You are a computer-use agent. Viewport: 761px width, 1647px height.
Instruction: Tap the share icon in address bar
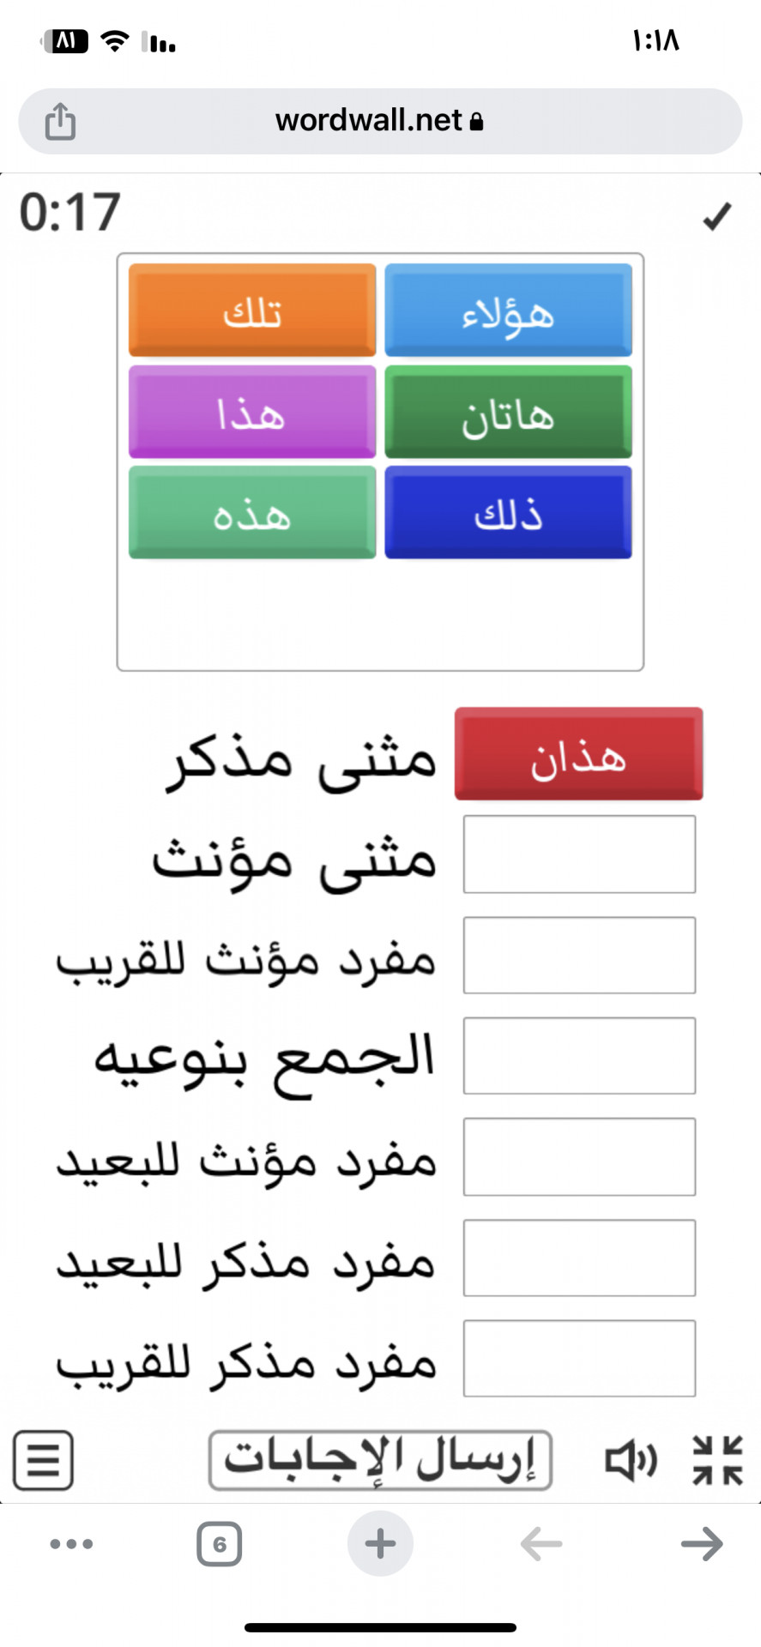60,121
